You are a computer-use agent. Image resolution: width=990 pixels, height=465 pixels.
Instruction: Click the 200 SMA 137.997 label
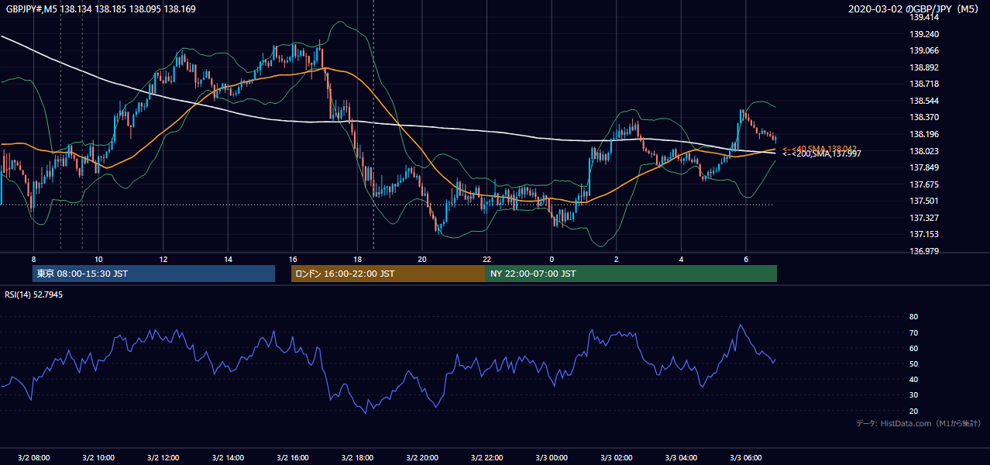(822, 154)
